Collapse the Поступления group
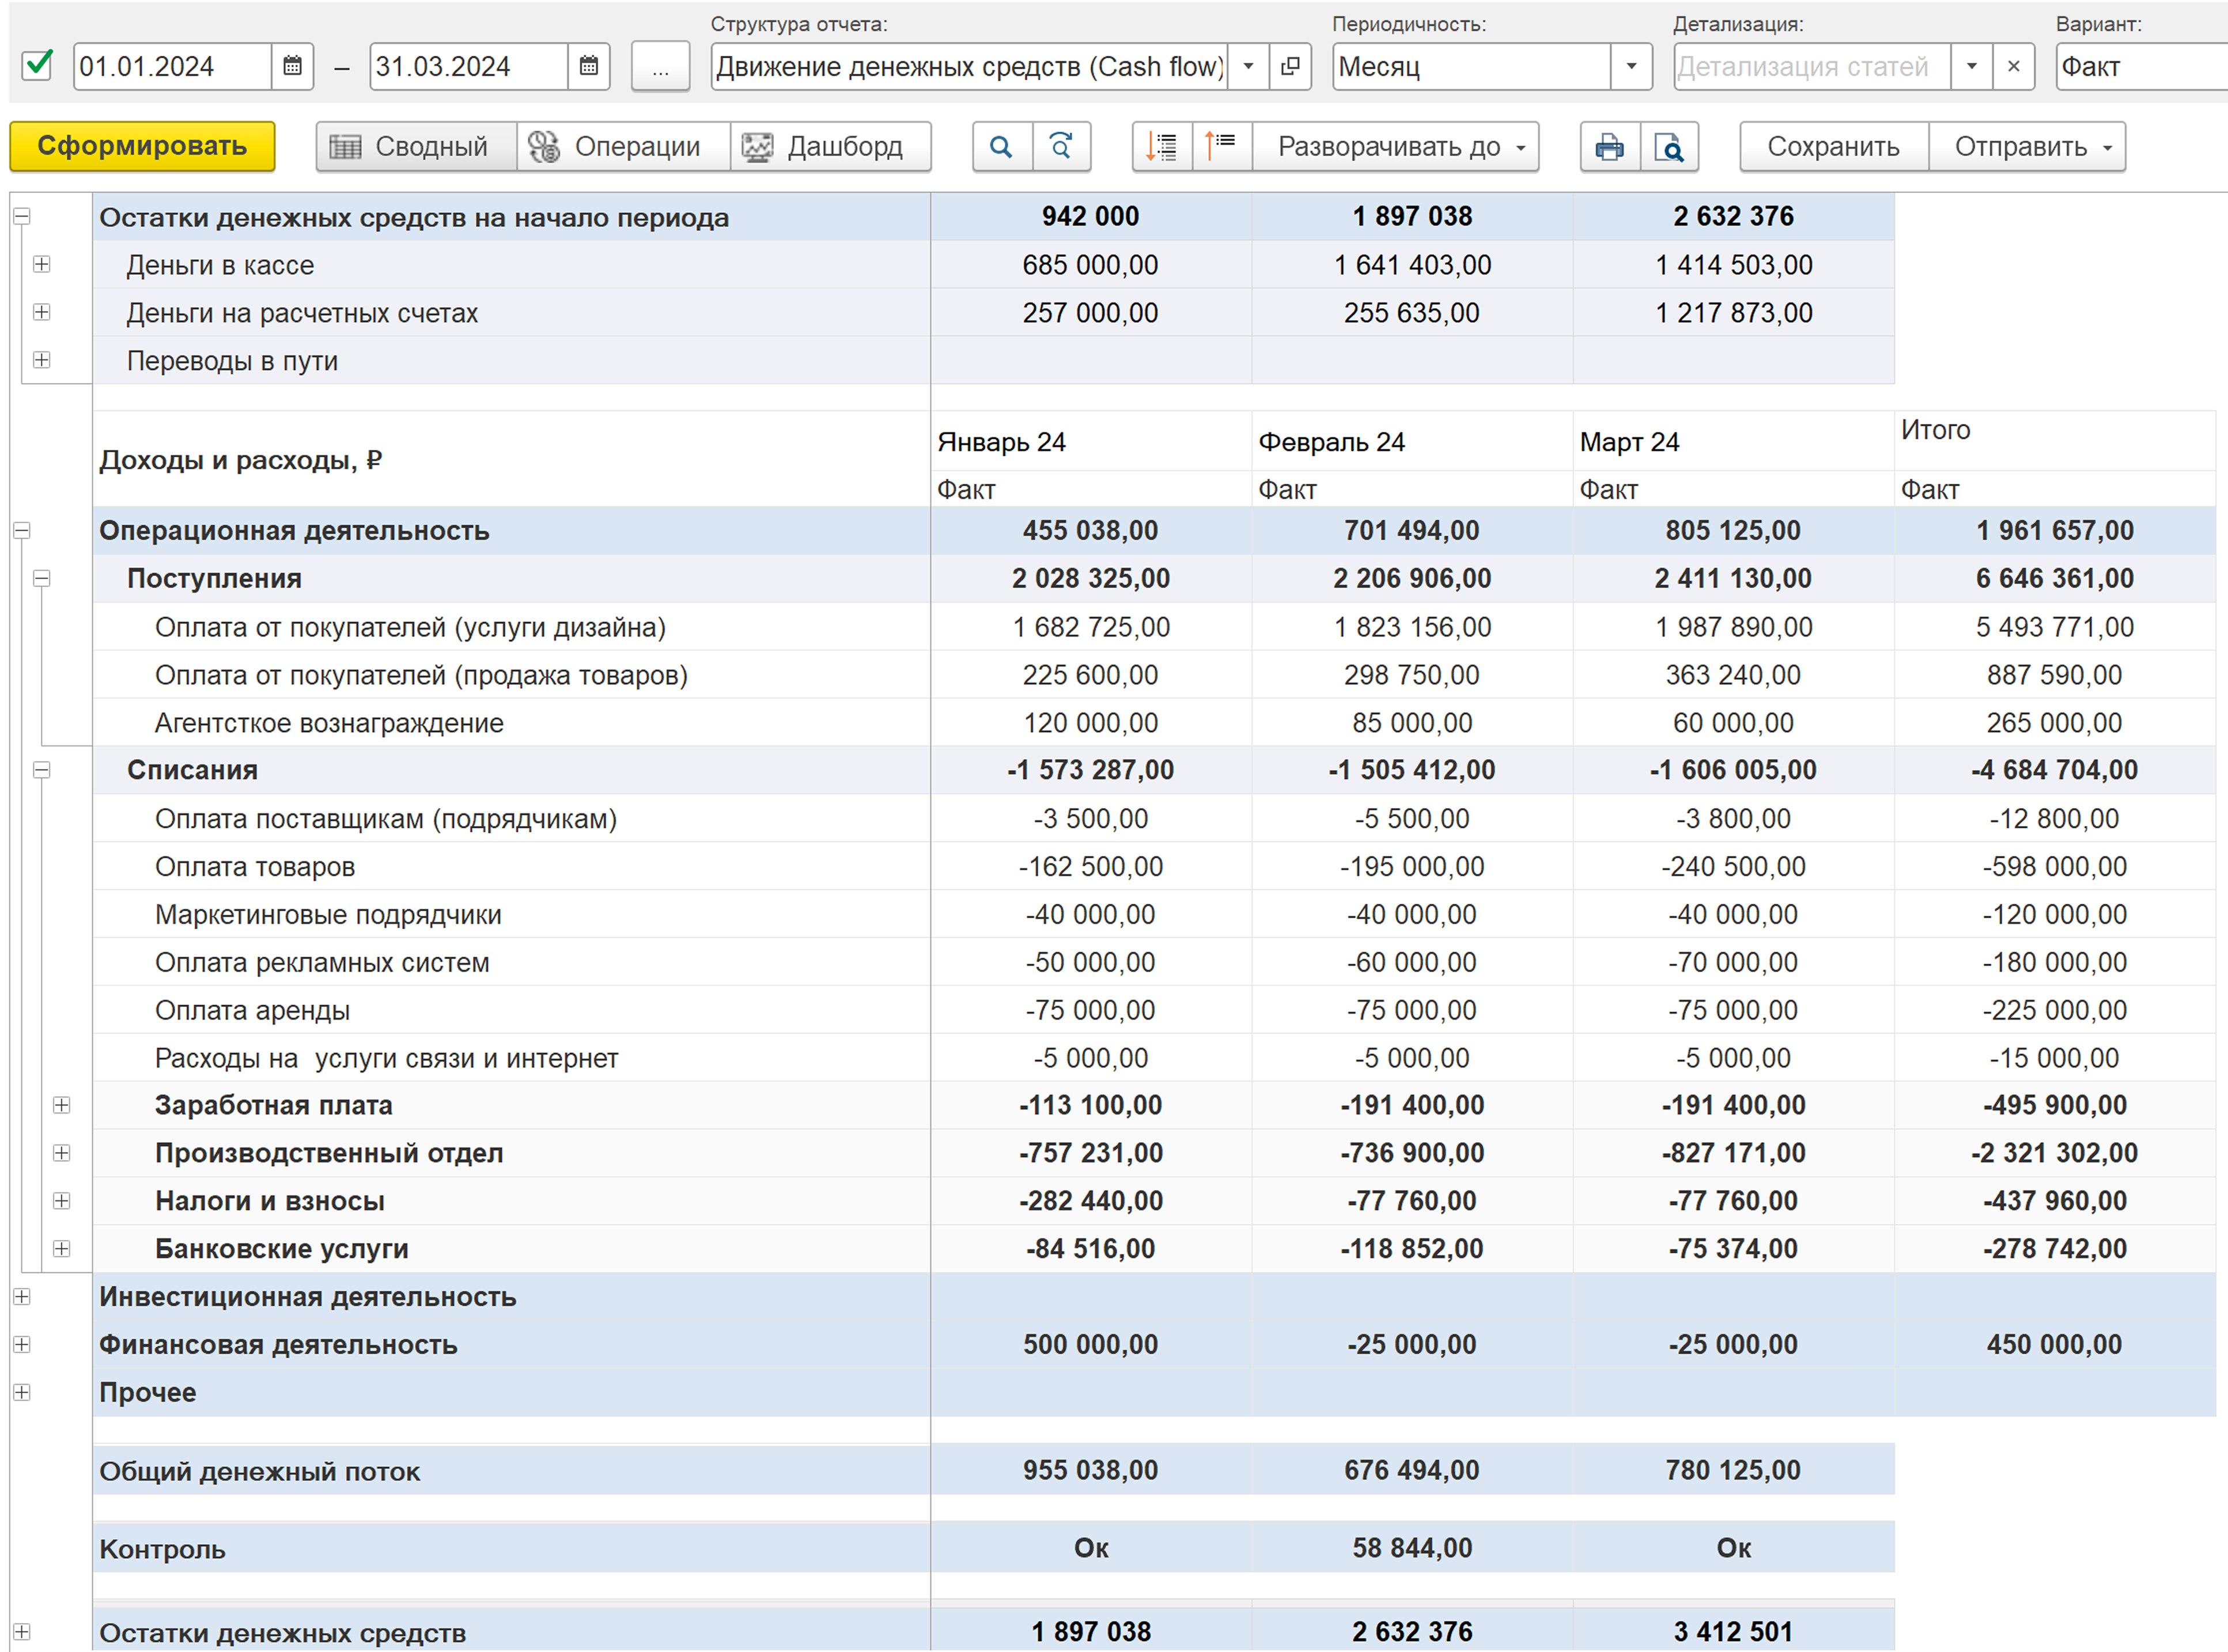This screenshot has width=2228, height=1652. (x=42, y=579)
